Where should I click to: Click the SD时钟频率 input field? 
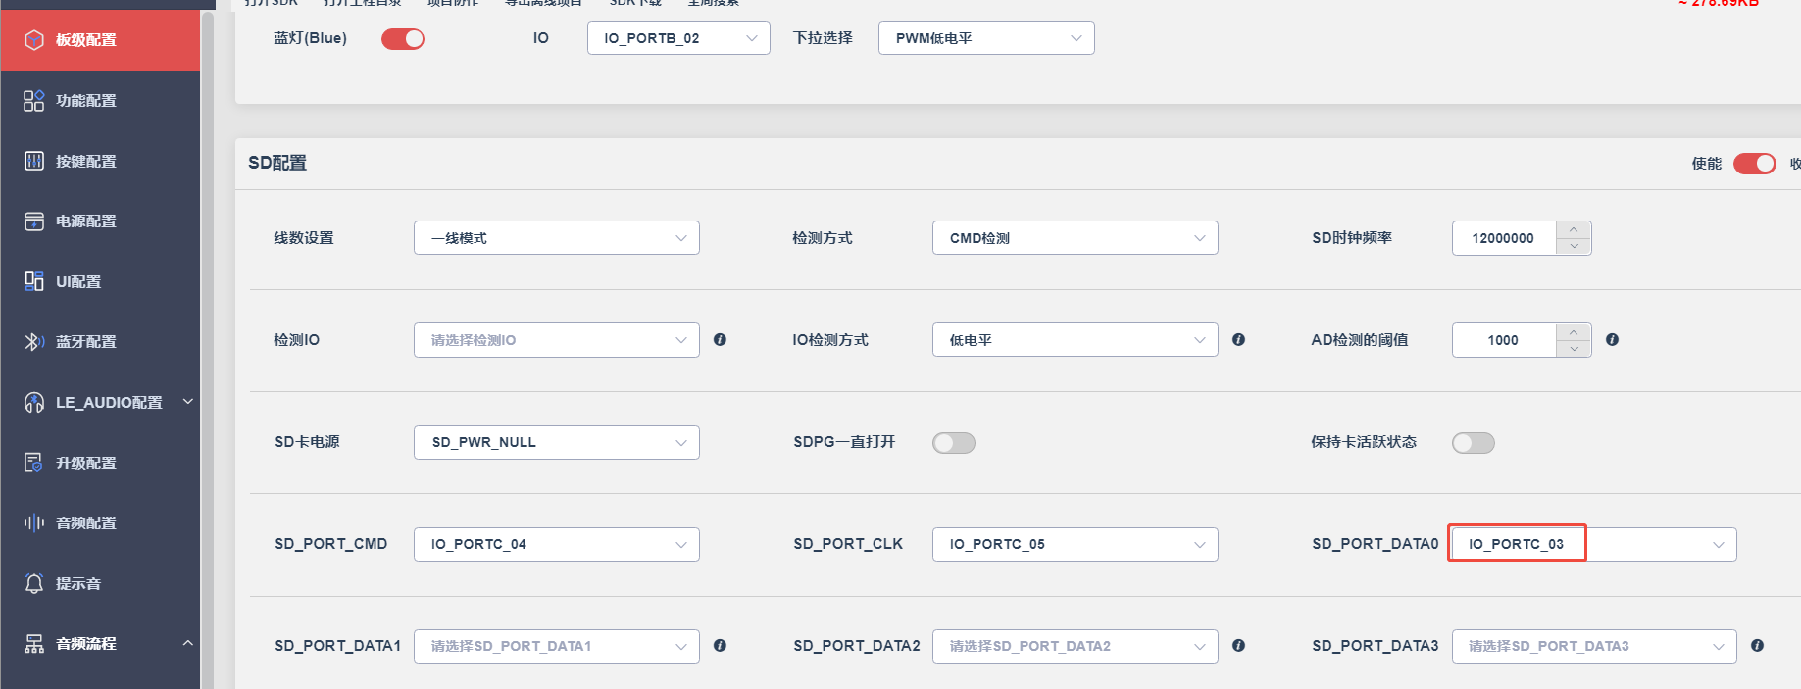[x=1504, y=238]
